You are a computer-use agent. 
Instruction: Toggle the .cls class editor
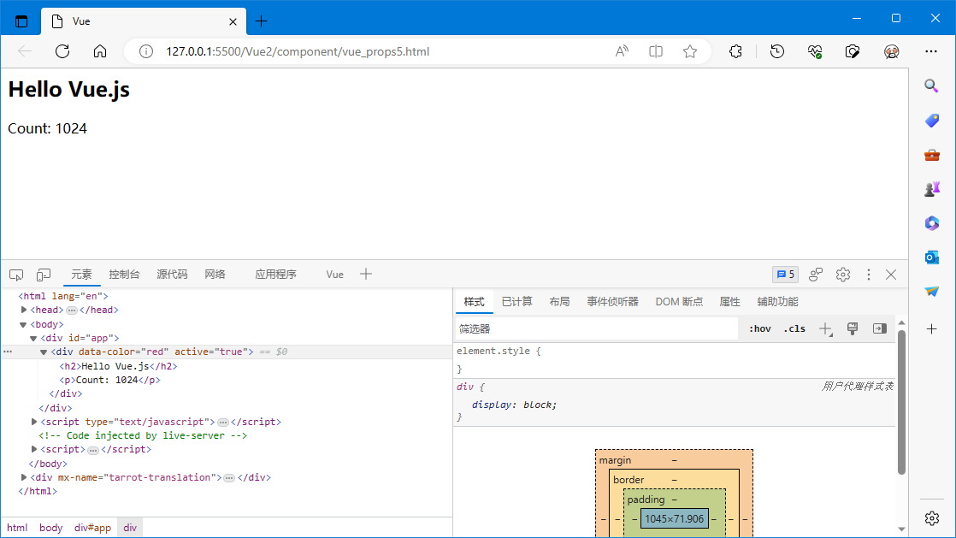[794, 328]
